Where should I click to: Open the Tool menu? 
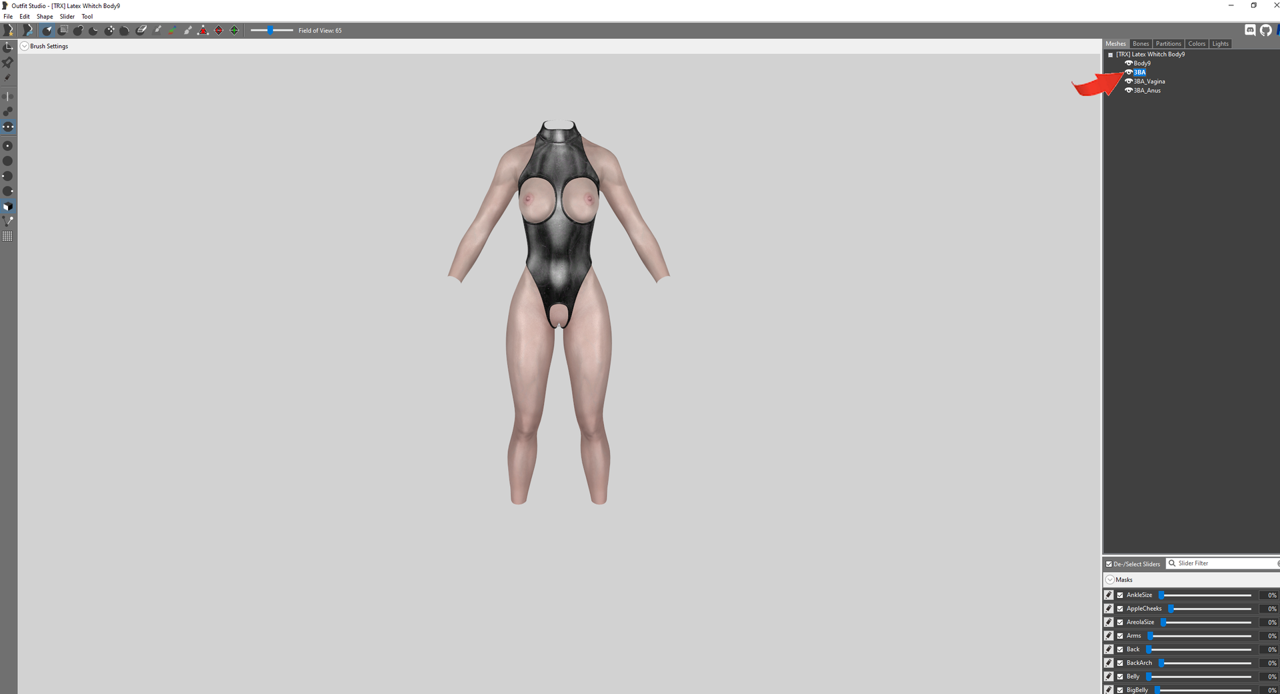tap(87, 17)
